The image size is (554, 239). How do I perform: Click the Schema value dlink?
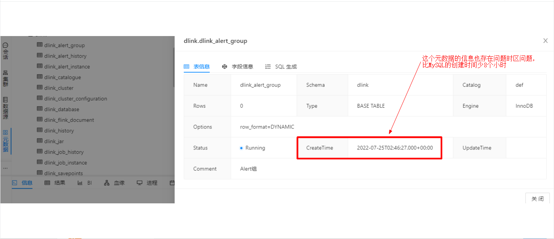[x=363, y=85]
